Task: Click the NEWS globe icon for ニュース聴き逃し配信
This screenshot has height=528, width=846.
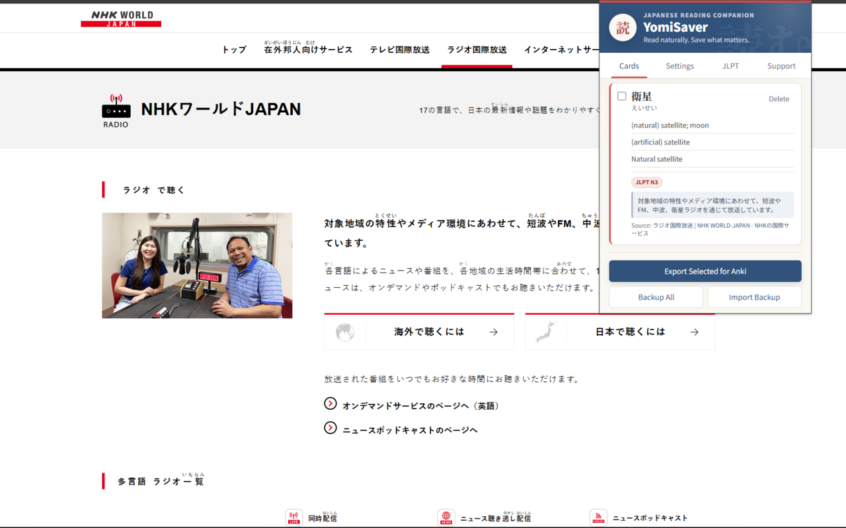Action: pyautogui.click(x=446, y=517)
